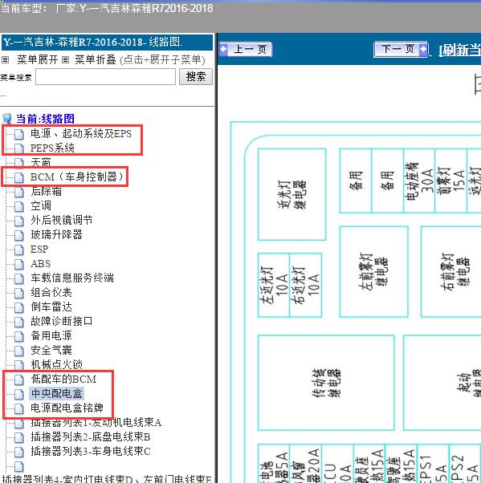Click the 传动链继电器 box in diagram
Screen dimensions: 481x483
[326, 383]
